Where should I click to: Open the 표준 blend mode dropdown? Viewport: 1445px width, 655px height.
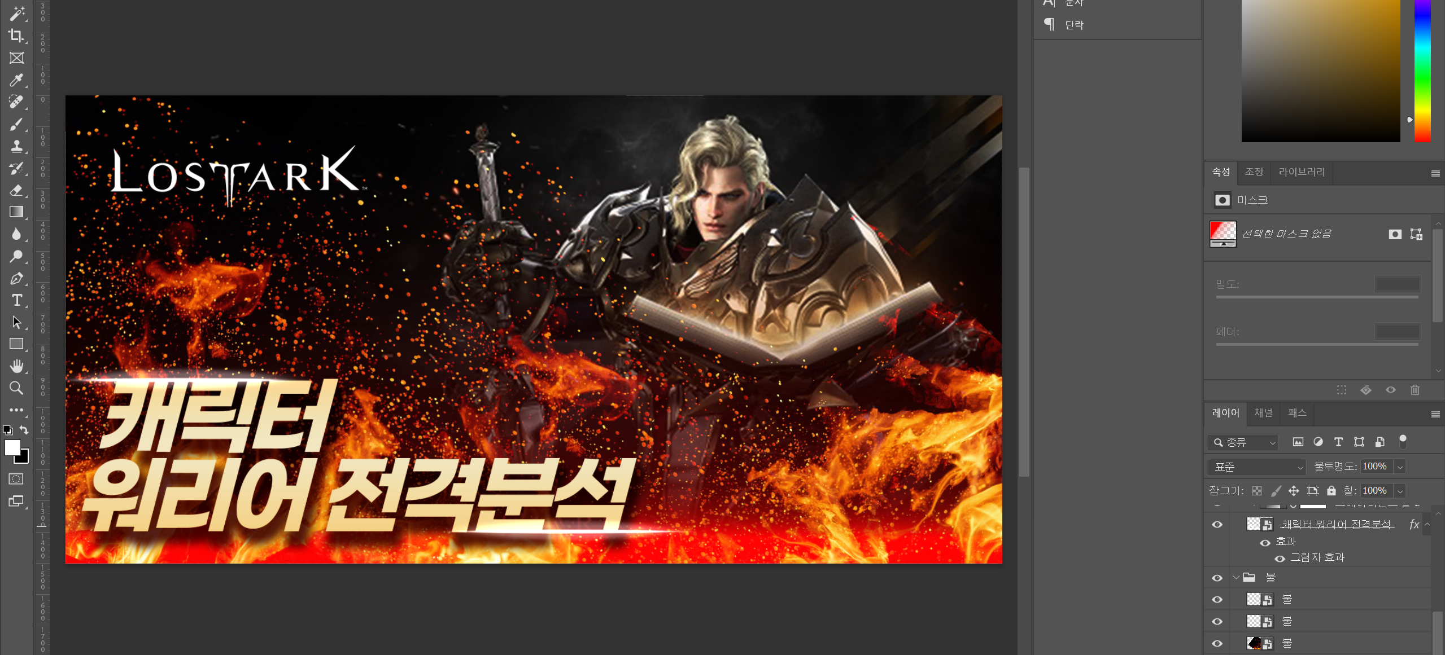click(x=1256, y=467)
